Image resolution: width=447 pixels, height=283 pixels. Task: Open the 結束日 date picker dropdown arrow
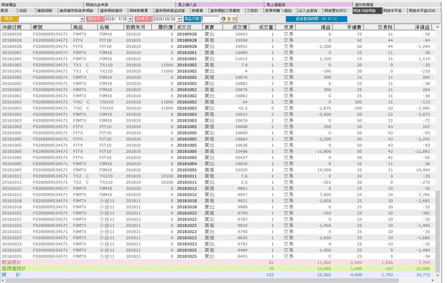(179, 19)
